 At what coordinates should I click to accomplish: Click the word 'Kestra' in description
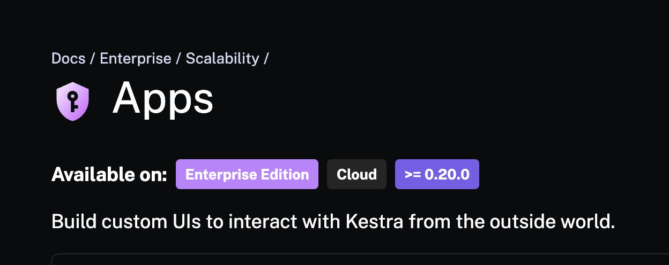point(373,221)
